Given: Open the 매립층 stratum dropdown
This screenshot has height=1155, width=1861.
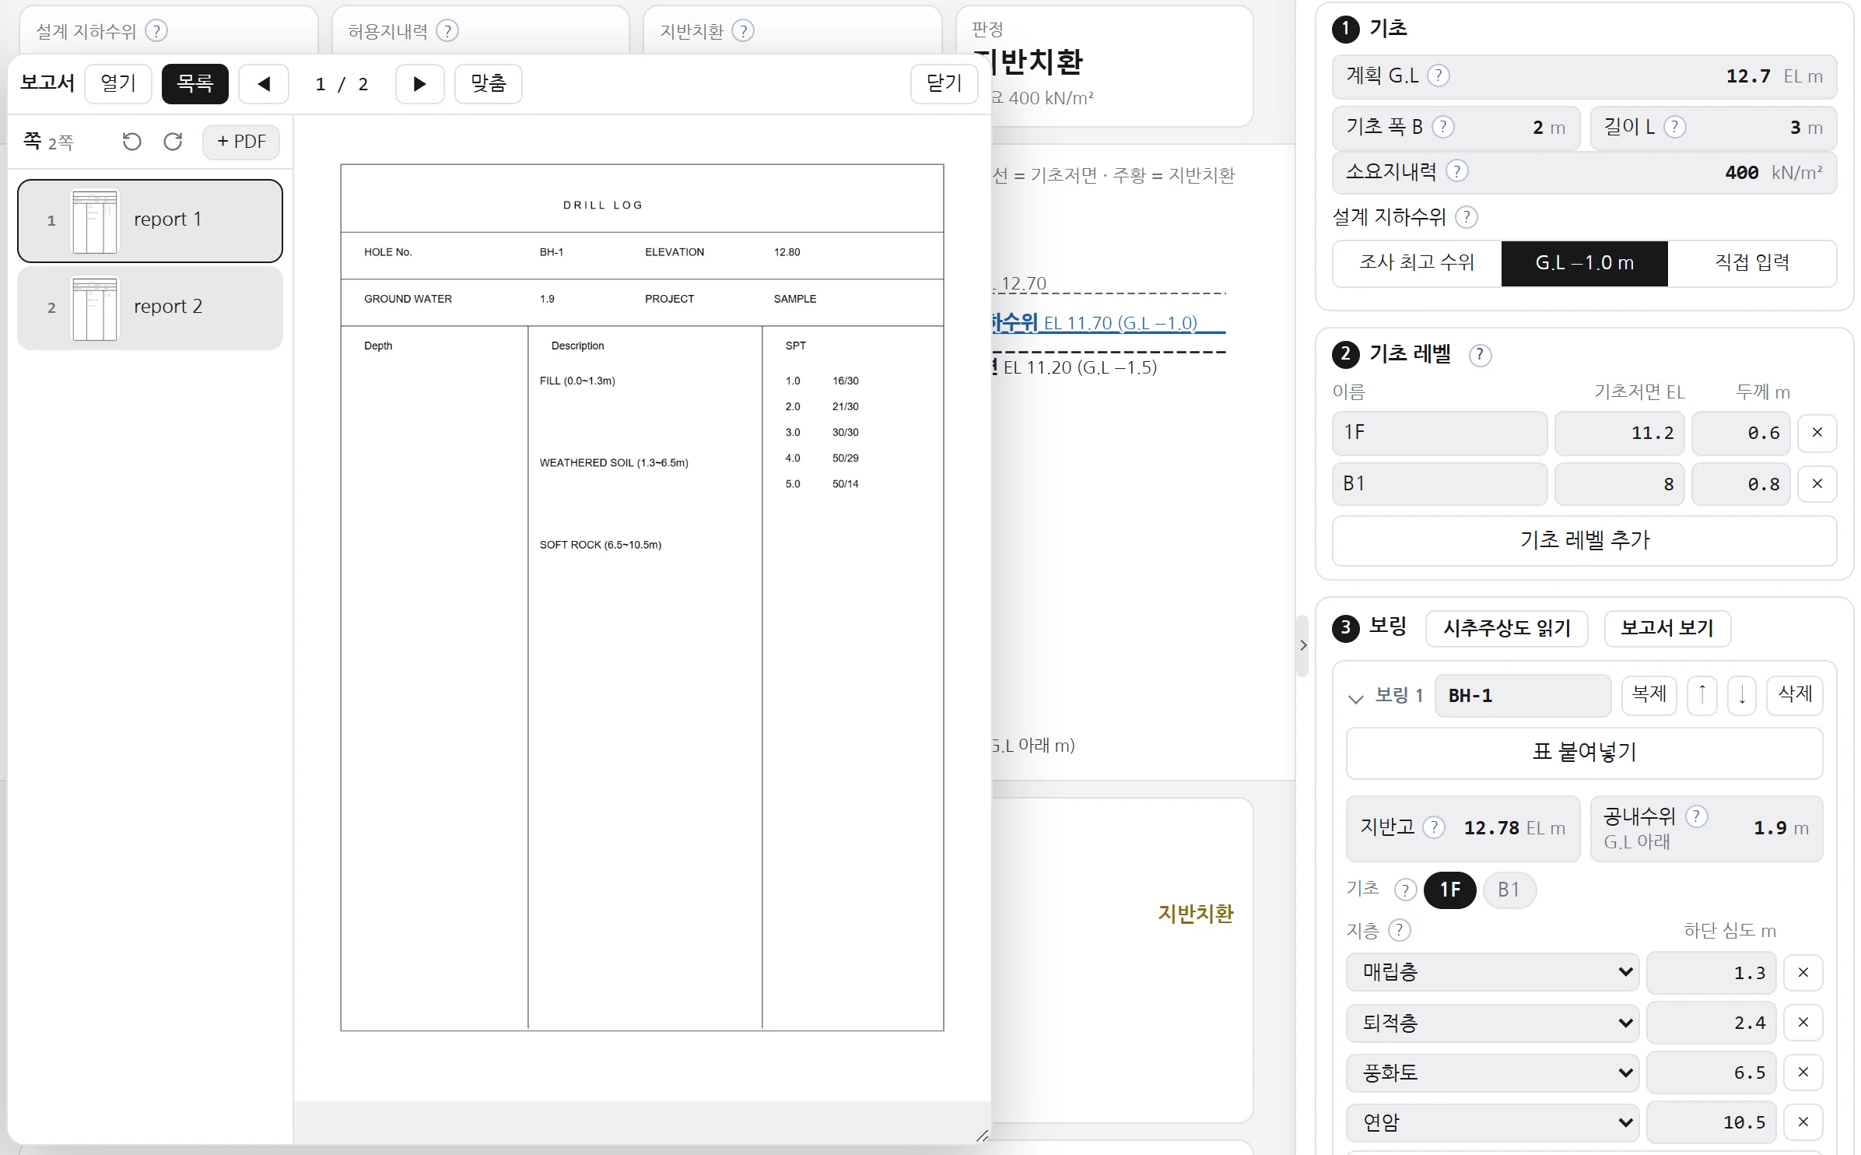Looking at the screenshot, I should (1492, 972).
